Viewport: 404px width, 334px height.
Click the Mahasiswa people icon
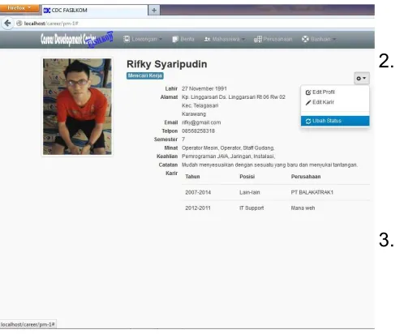207,40
